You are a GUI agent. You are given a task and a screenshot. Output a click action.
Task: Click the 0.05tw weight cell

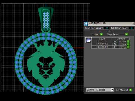pos(122,47)
